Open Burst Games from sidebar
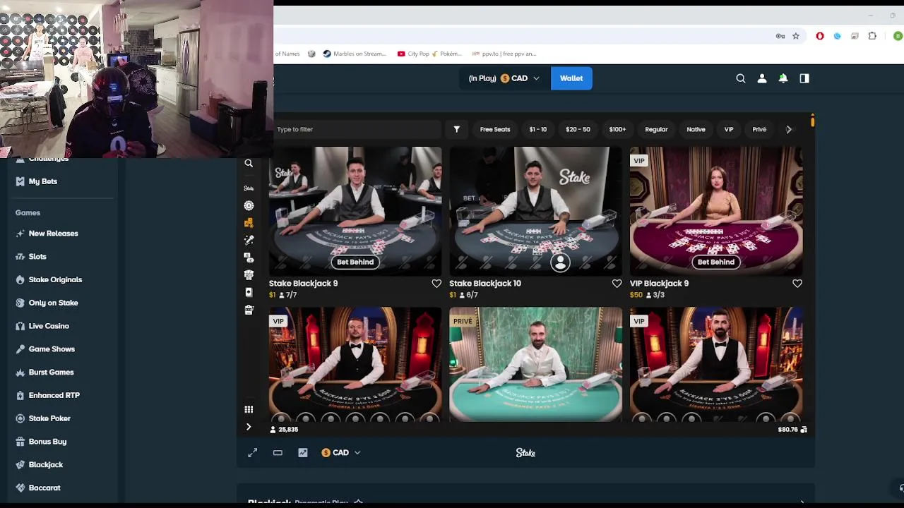 coord(51,372)
